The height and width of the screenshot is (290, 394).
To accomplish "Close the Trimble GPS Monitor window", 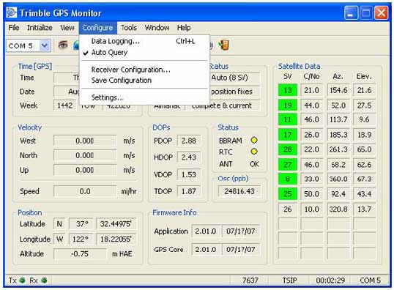I will (382, 12).
